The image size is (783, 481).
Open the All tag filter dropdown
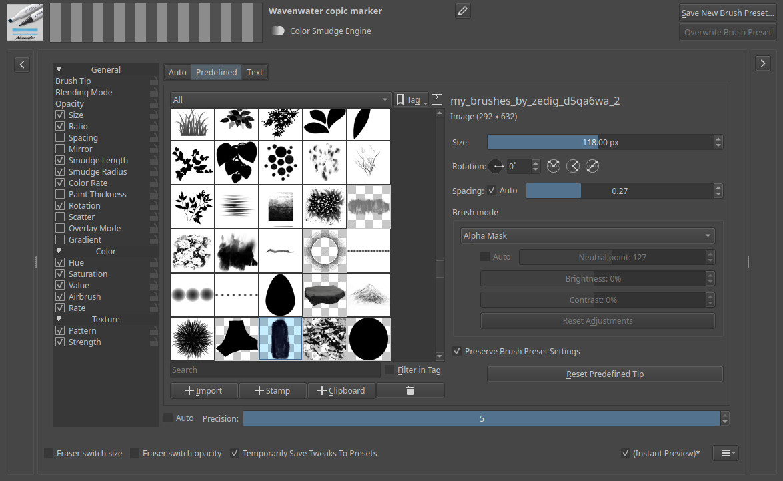[x=280, y=99]
